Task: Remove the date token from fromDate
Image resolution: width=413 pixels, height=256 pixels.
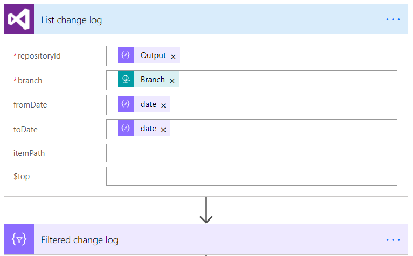Action: 163,105
